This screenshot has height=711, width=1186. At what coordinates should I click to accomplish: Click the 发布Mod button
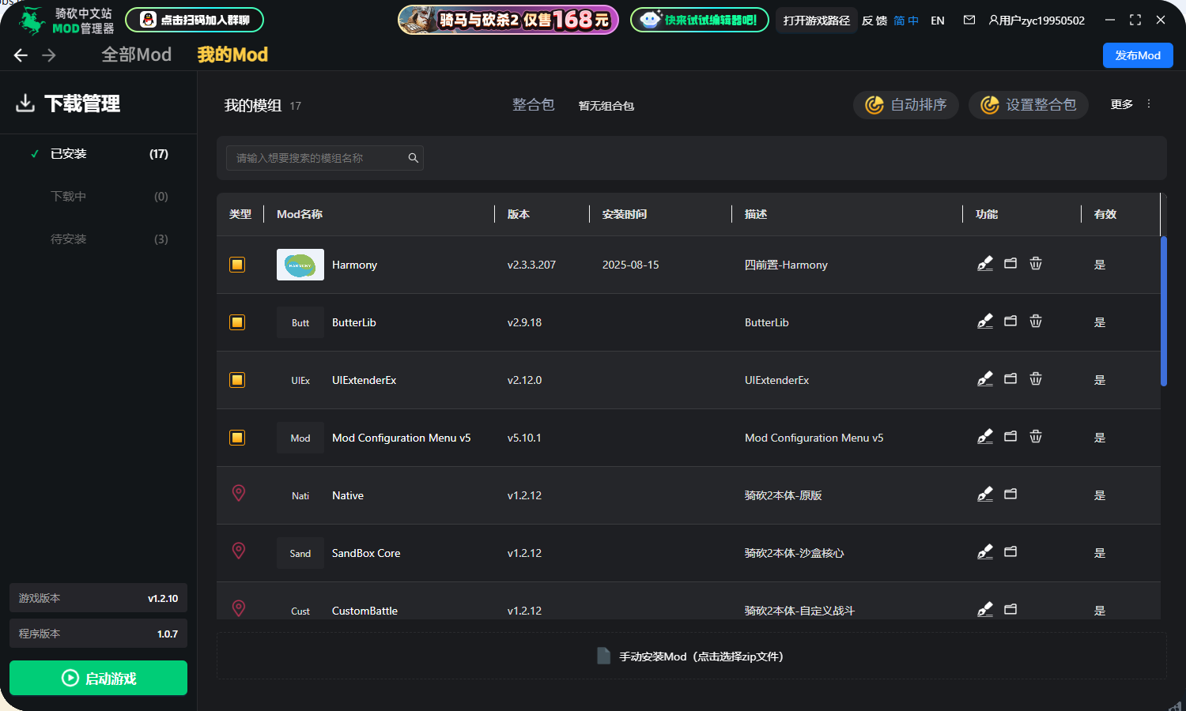click(x=1138, y=55)
